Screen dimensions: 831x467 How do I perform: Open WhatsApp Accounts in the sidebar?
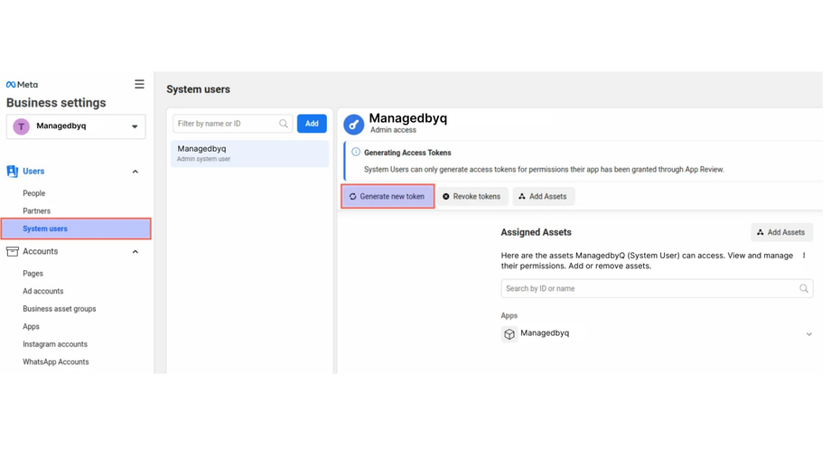click(x=56, y=362)
